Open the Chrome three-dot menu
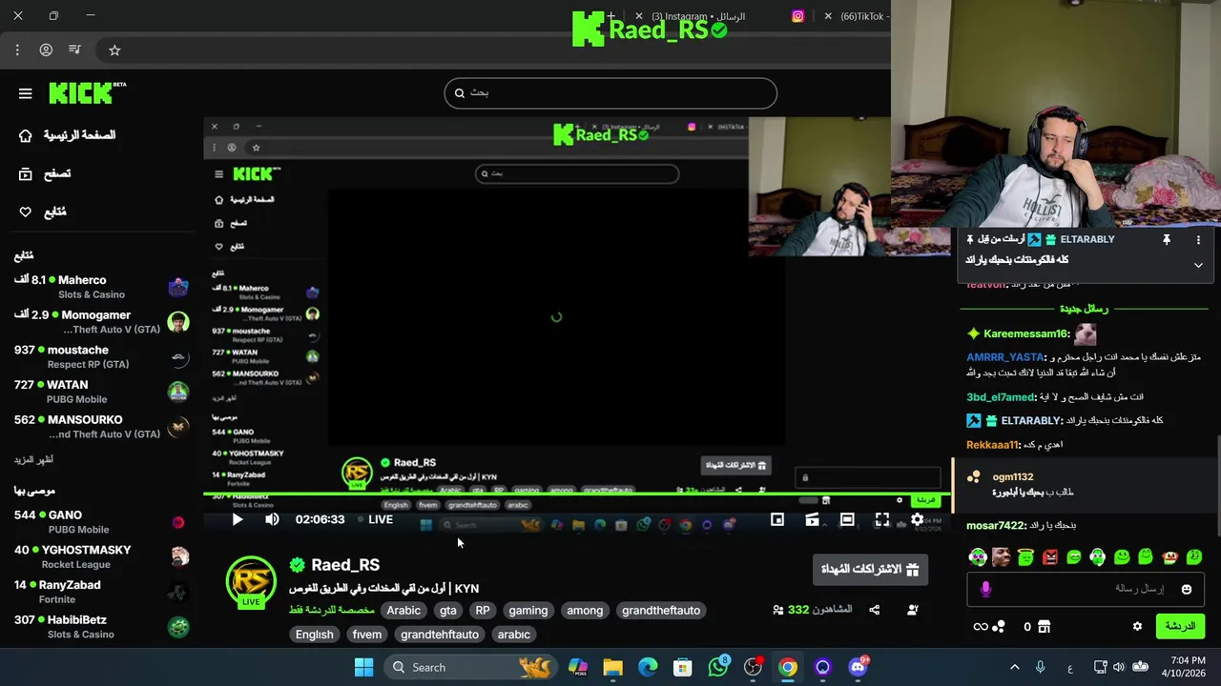The height and width of the screenshot is (686, 1221). (x=17, y=50)
